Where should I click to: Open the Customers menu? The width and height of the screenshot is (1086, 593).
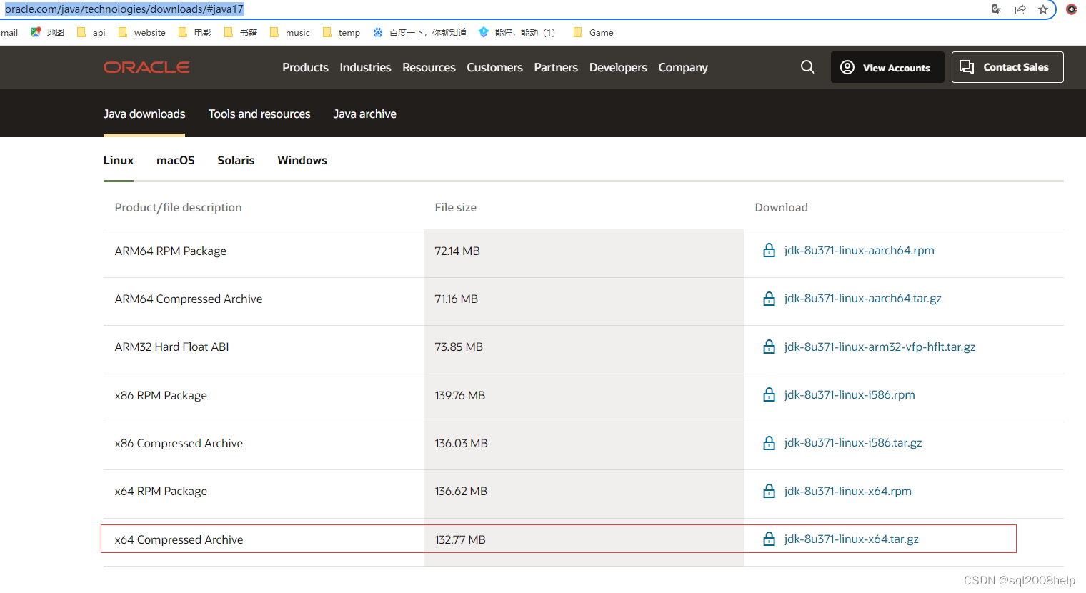click(494, 67)
